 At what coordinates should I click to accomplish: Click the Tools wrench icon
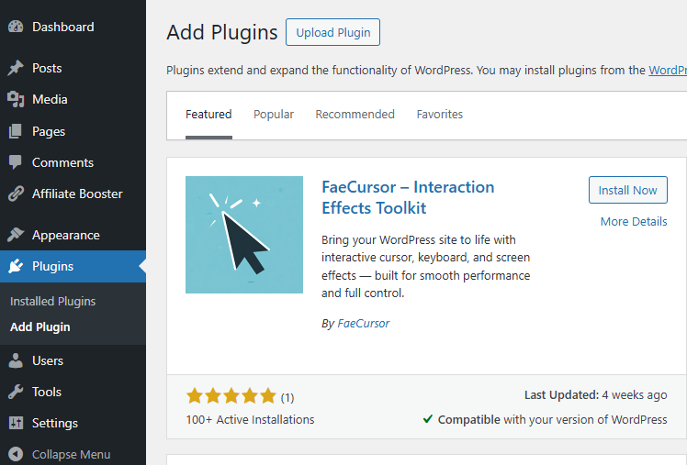pyautogui.click(x=16, y=392)
